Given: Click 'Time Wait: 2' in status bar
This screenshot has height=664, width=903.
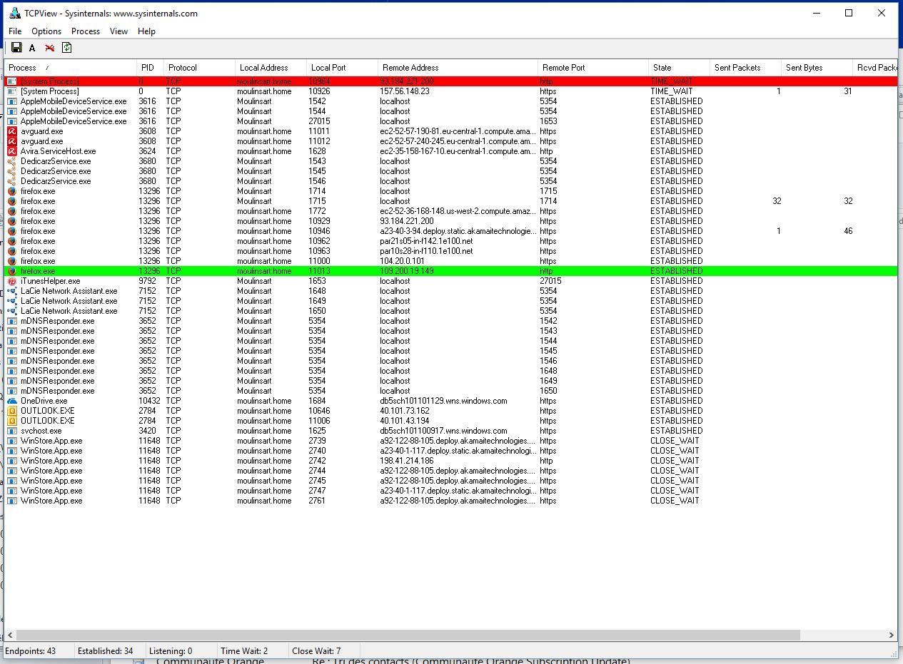Looking at the screenshot, I should 244,650.
